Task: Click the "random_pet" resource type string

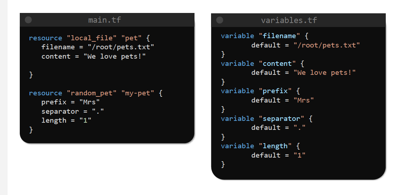Action: 92,93
